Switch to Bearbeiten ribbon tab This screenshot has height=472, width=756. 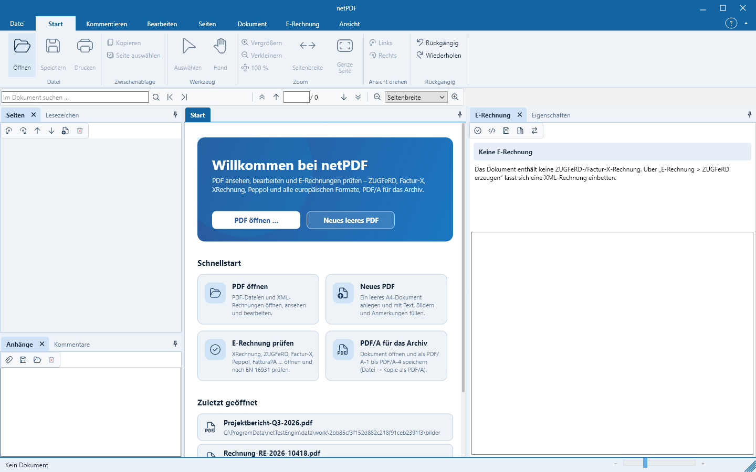tap(162, 24)
